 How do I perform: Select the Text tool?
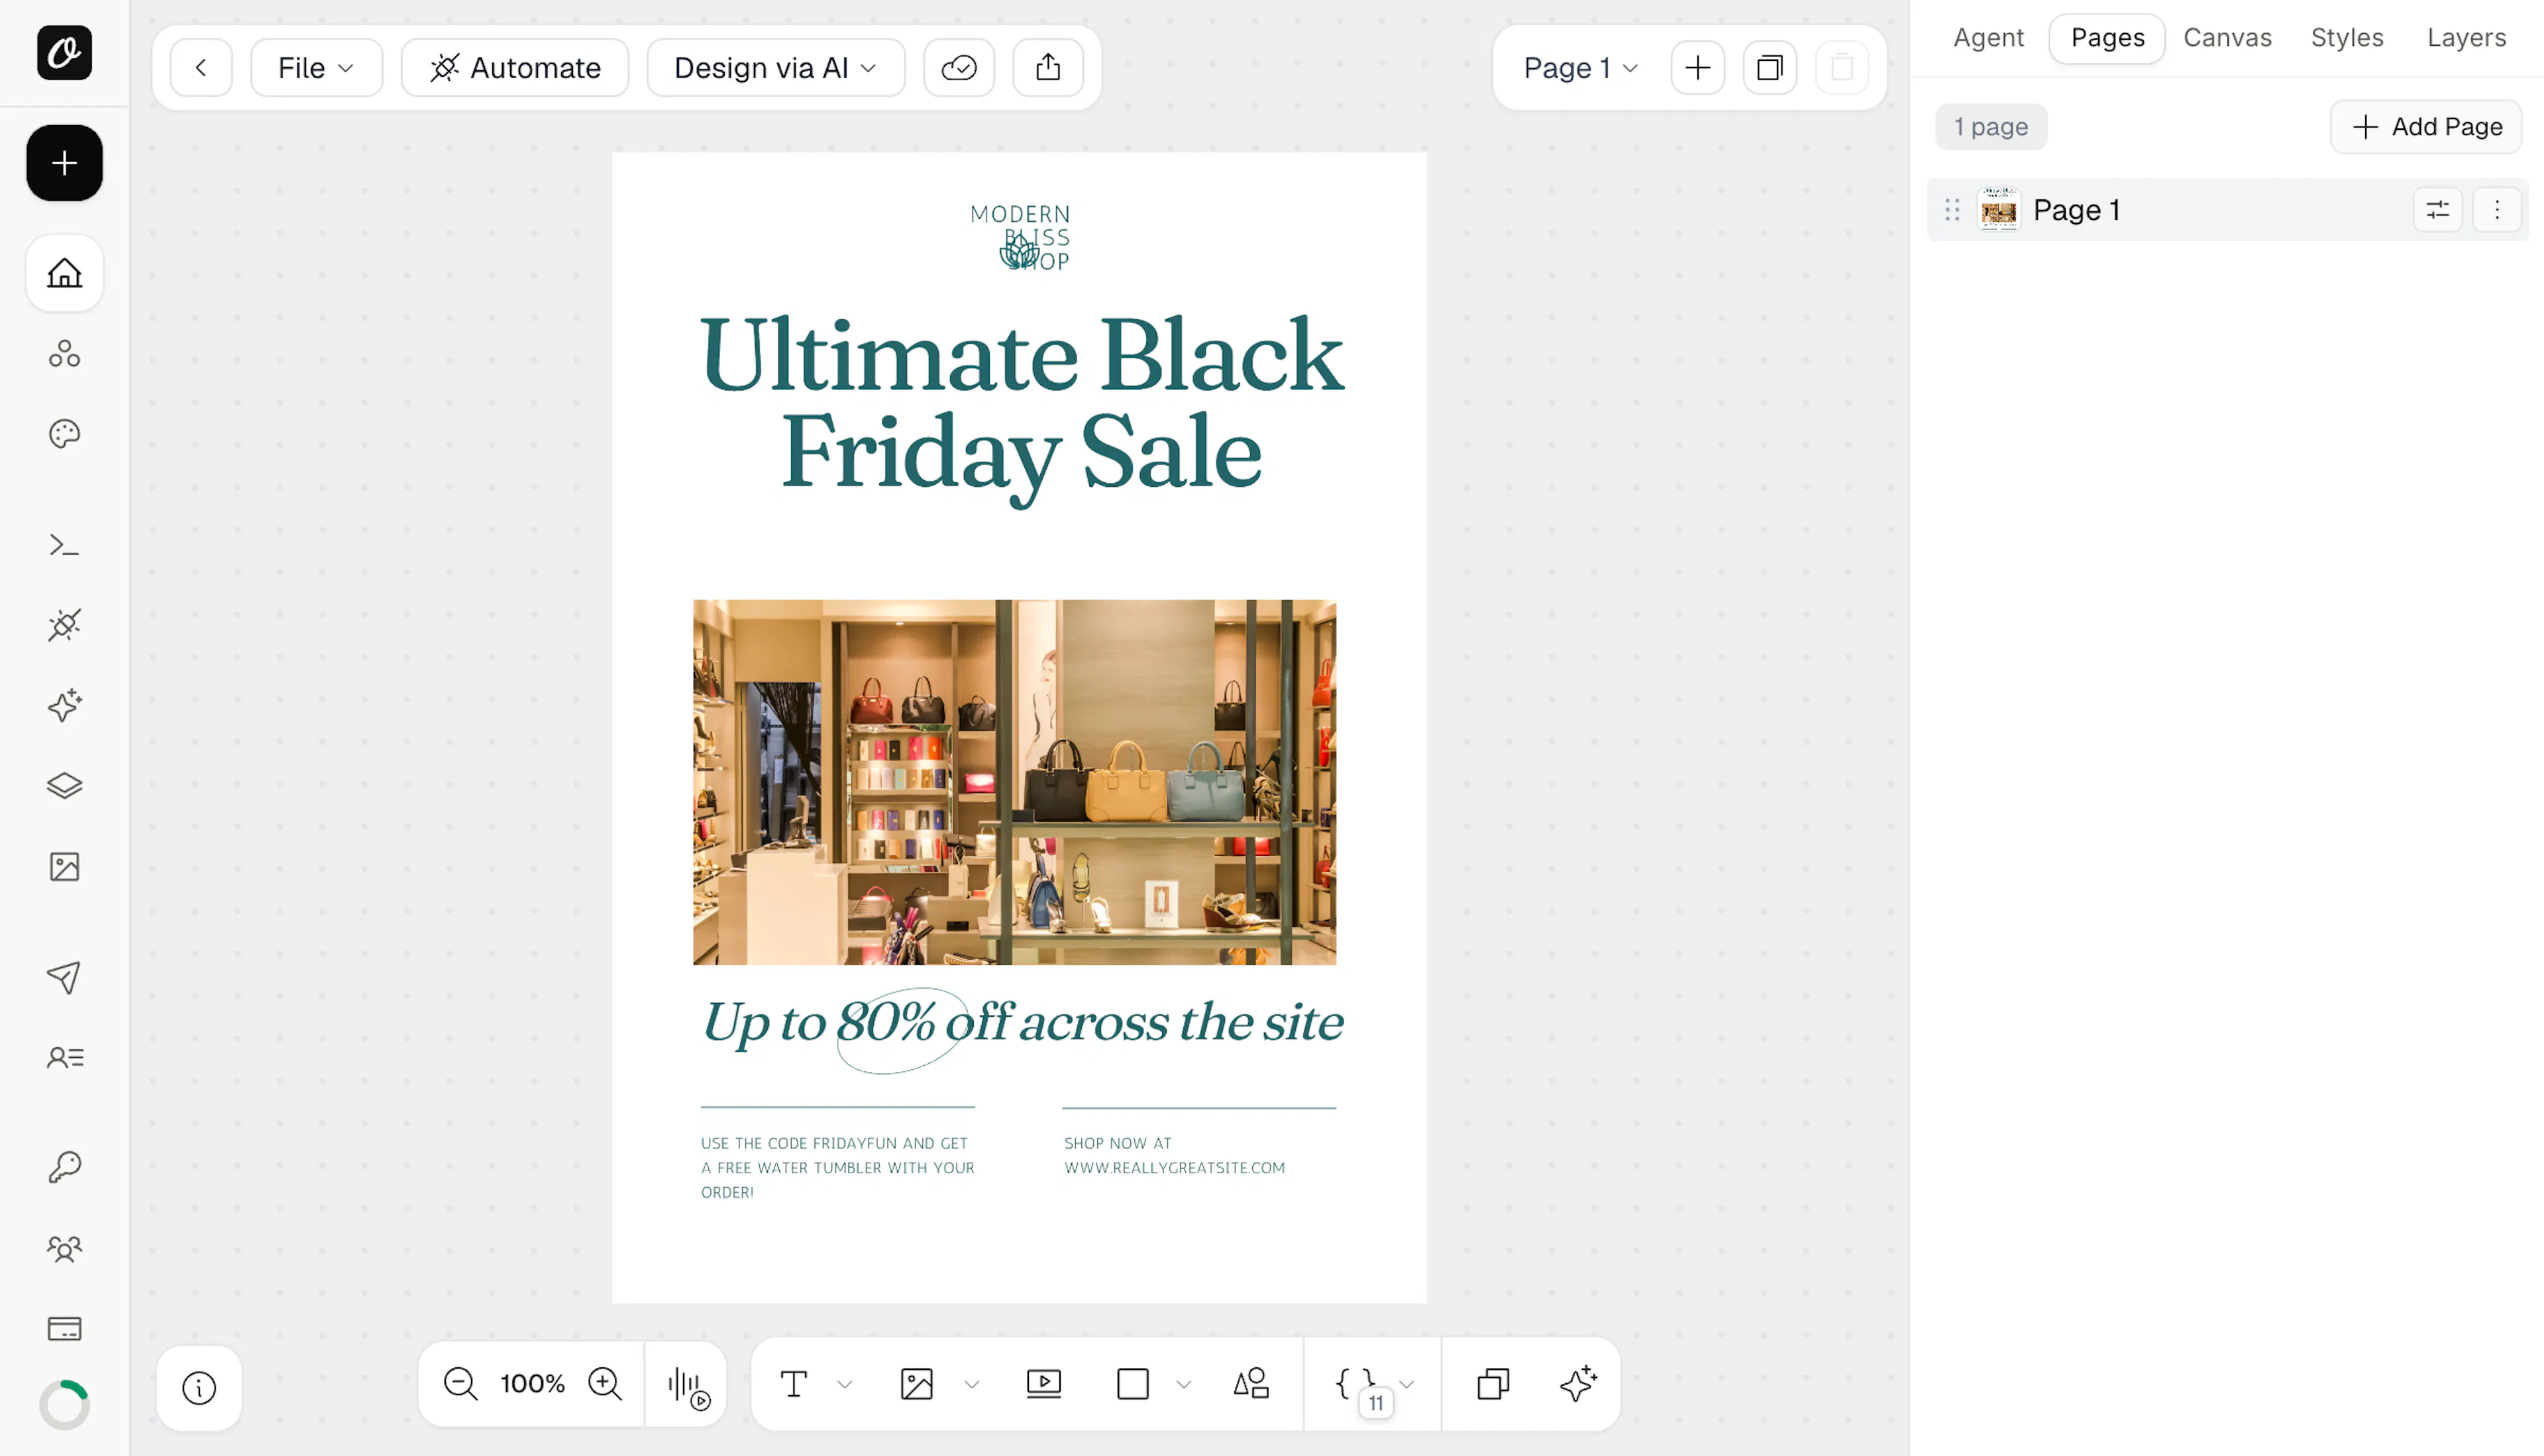[794, 1384]
